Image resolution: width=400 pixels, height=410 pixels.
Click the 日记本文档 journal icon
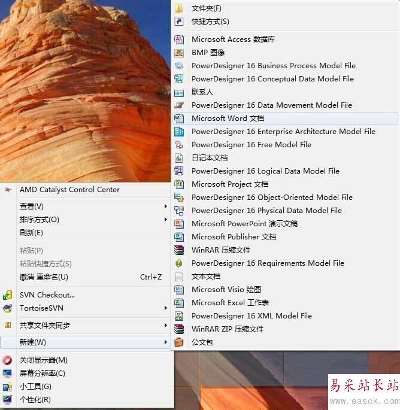tap(179, 157)
